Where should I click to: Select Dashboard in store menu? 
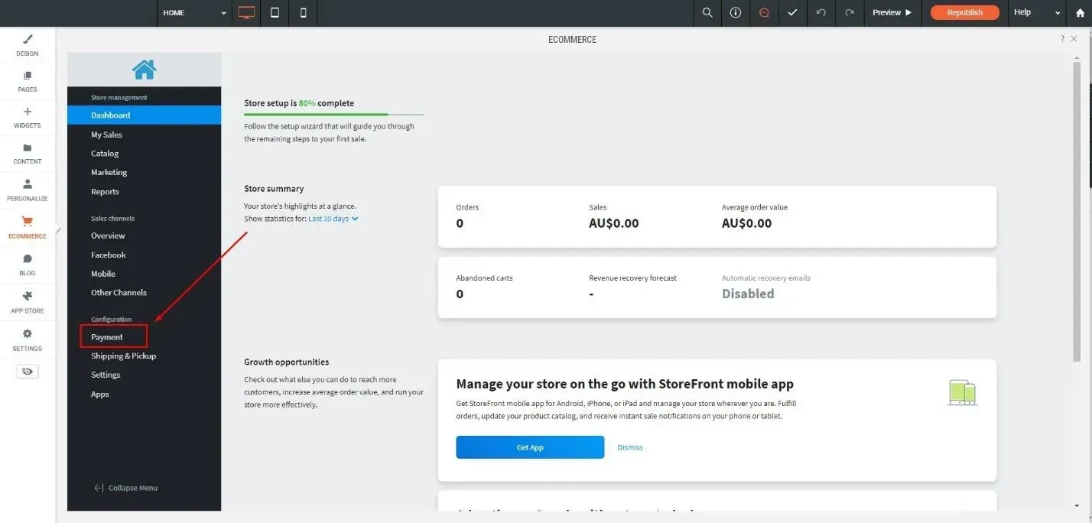pos(144,115)
